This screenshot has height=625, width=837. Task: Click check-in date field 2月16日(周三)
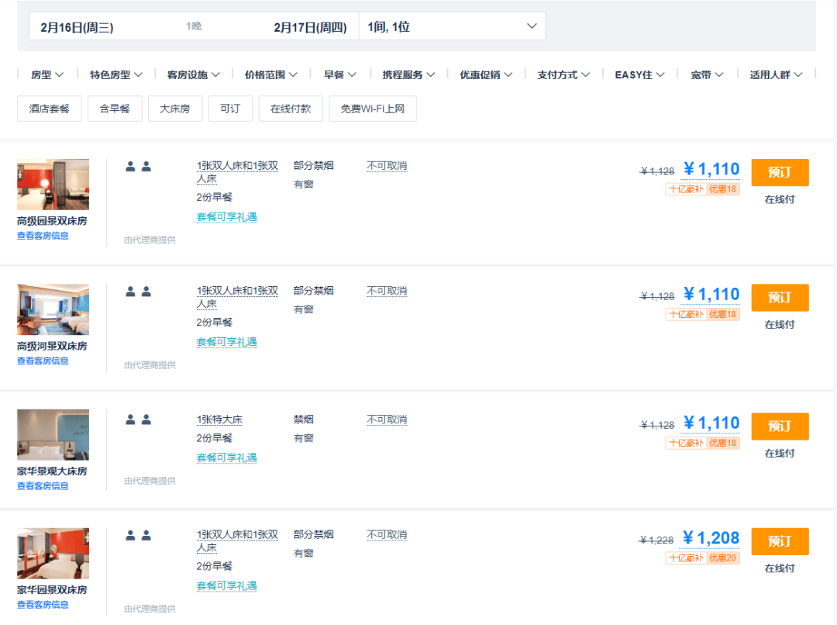[x=77, y=27]
